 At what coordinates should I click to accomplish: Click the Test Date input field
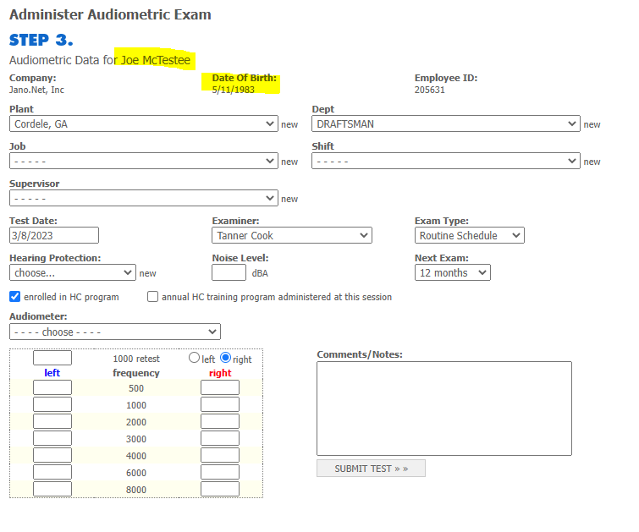[x=54, y=235]
